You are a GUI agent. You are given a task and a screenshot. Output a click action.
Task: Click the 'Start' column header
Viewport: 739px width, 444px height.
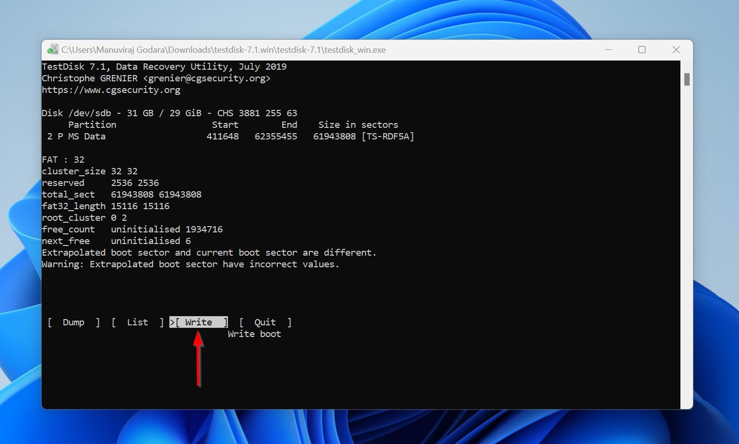click(x=225, y=125)
